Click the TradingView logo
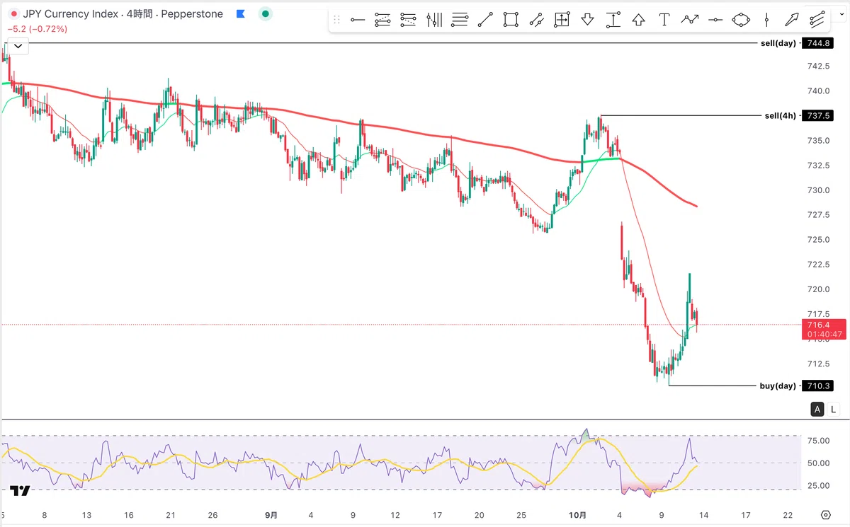The height and width of the screenshot is (527, 850). point(20,491)
